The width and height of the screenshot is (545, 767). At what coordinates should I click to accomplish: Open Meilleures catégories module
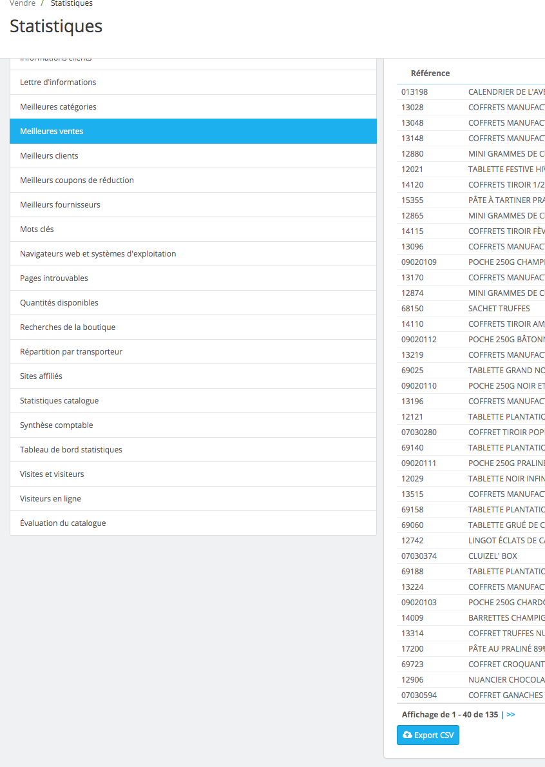193,106
